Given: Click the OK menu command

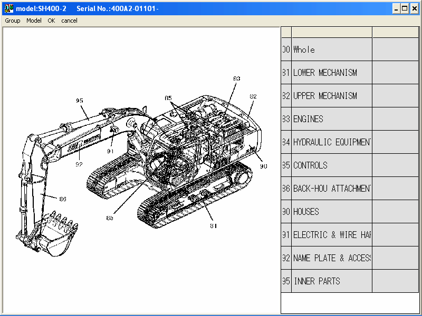Looking at the screenshot, I should [51, 21].
